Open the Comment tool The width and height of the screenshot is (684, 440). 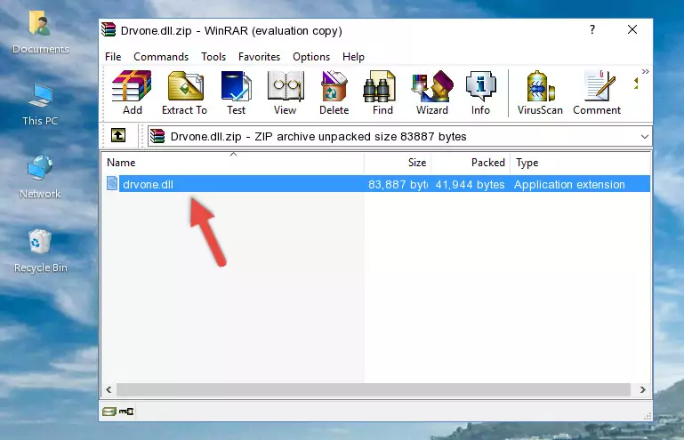597,92
